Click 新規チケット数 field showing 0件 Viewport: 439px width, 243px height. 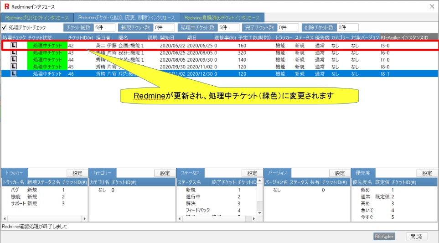coord(164,27)
